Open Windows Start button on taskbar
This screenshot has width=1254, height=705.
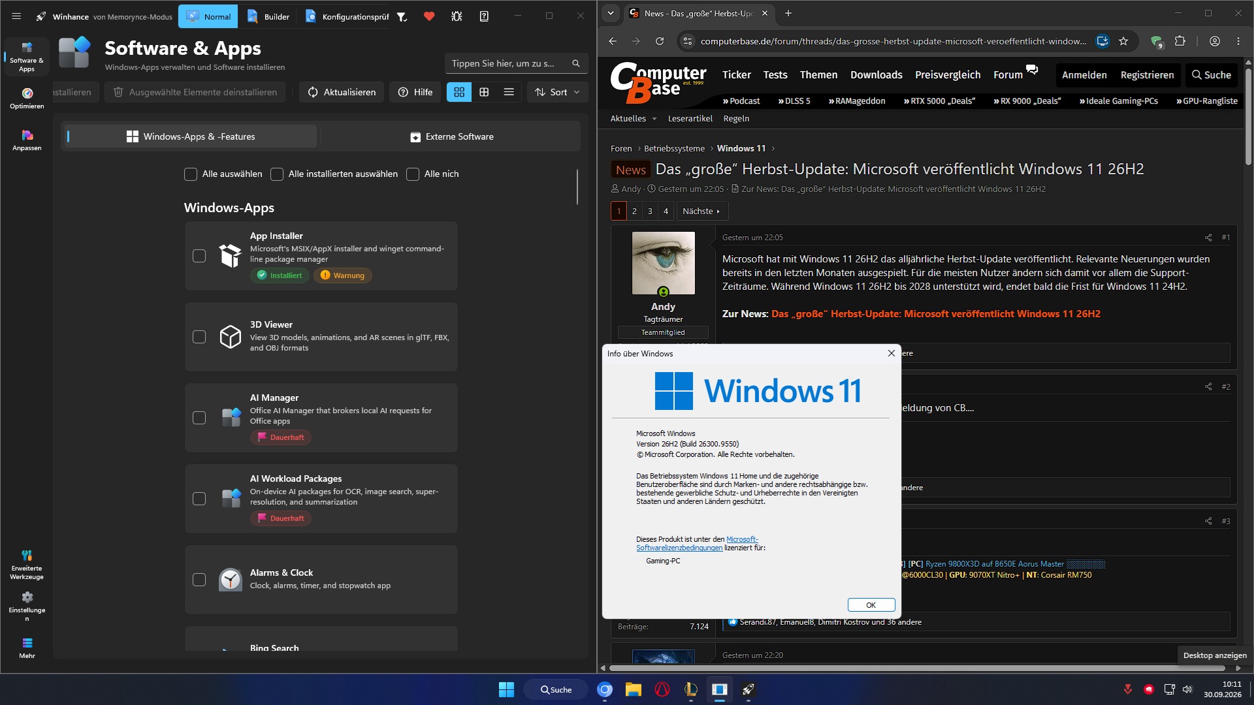(x=506, y=689)
